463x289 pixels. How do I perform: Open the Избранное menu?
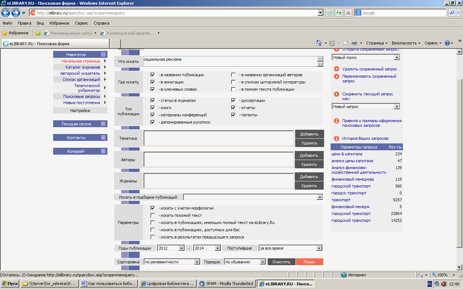click(59, 23)
